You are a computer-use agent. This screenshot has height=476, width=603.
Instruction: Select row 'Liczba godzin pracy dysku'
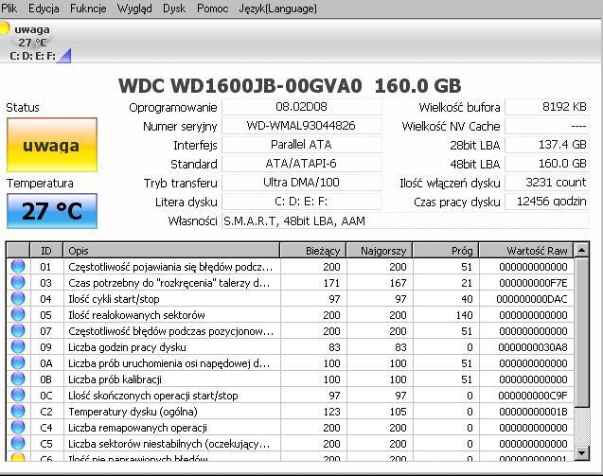tap(290, 347)
